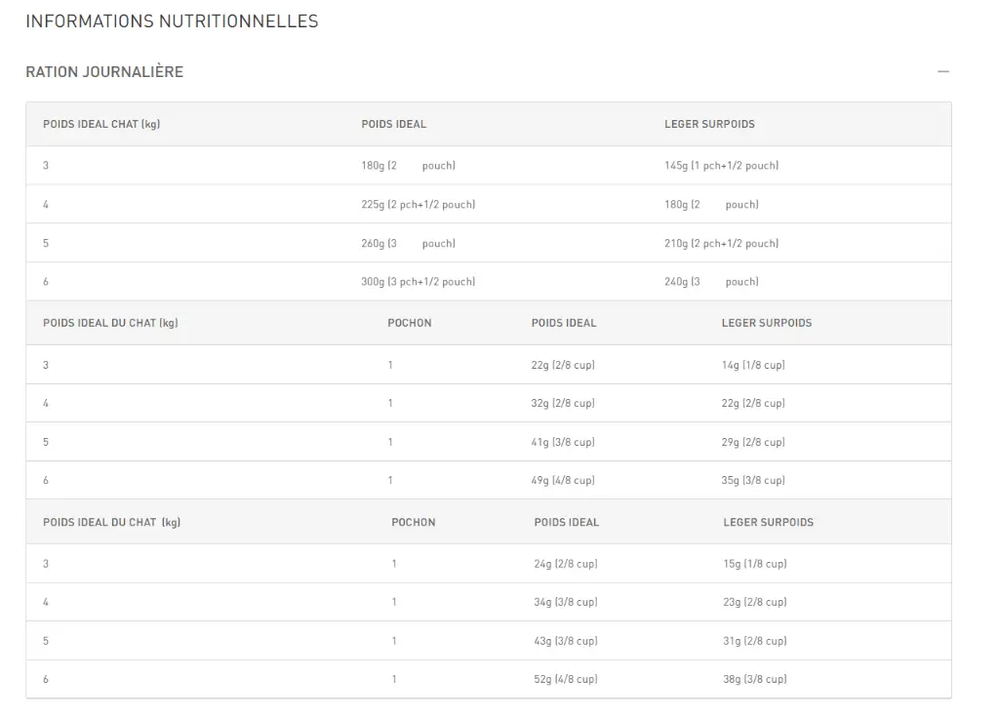Click the 260g (3 pouch) cell
Viewport: 999px width, 717px height.
408,244
